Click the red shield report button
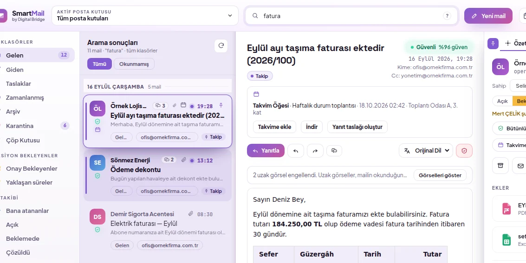The width and height of the screenshot is (526, 263). tap(464, 151)
